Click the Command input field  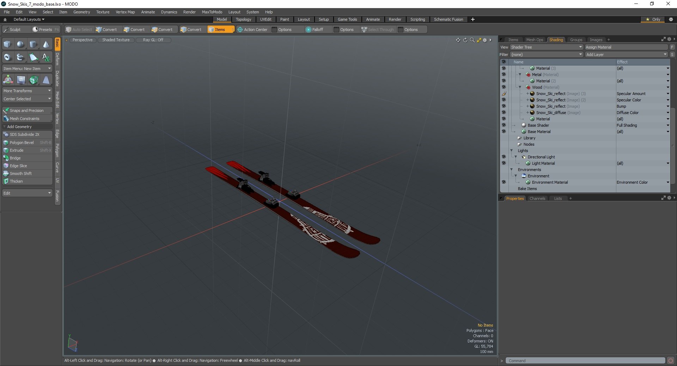[x=585, y=361]
